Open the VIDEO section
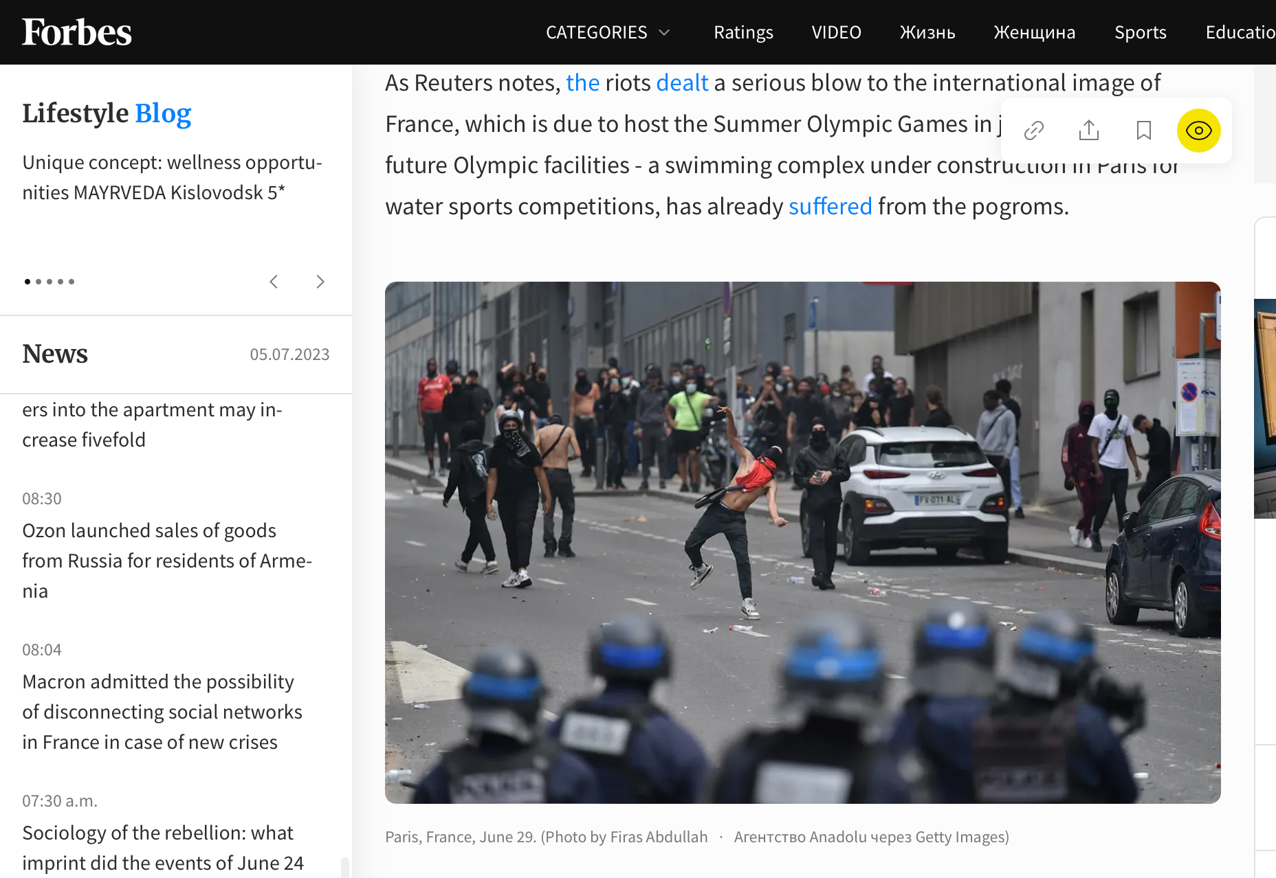This screenshot has width=1276, height=878. pos(836,32)
